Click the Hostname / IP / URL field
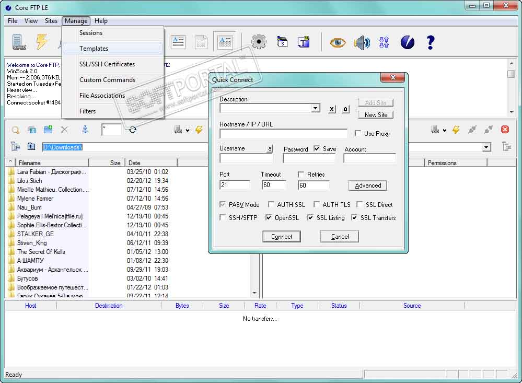522x383 pixels. pos(283,134)
